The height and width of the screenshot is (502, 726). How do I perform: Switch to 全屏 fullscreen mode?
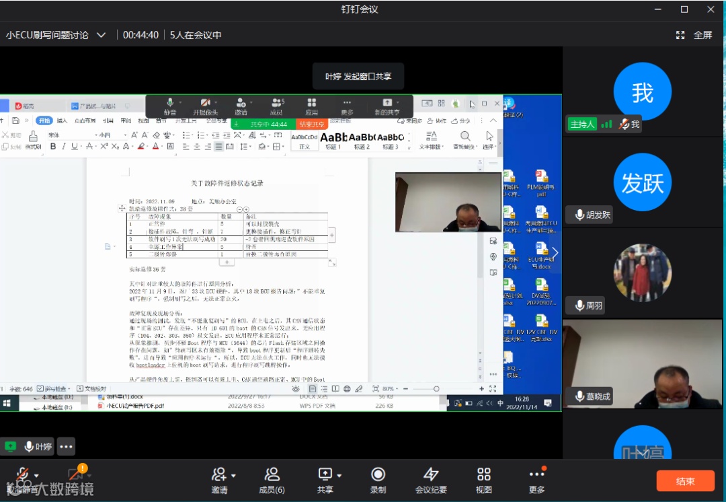coord(694,35)
